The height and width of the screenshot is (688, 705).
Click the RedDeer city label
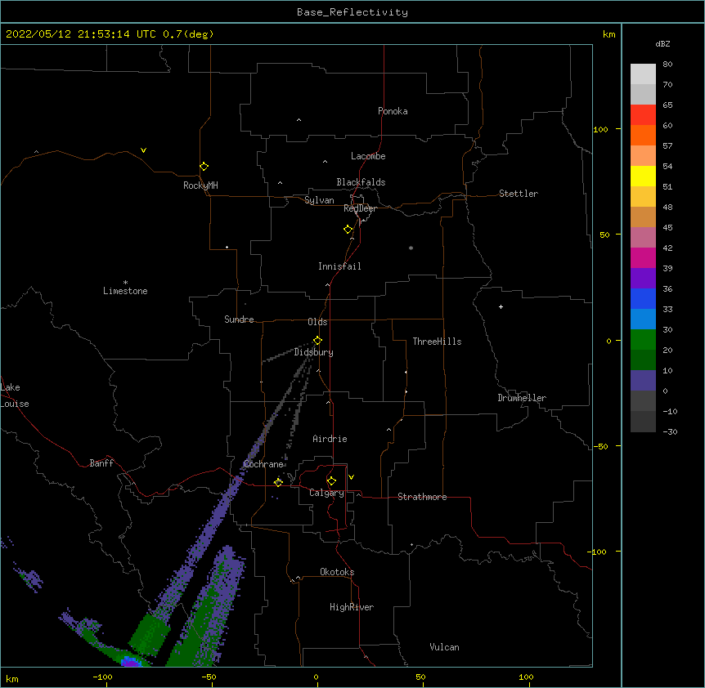pyautogui.click(x=360, y=208)
